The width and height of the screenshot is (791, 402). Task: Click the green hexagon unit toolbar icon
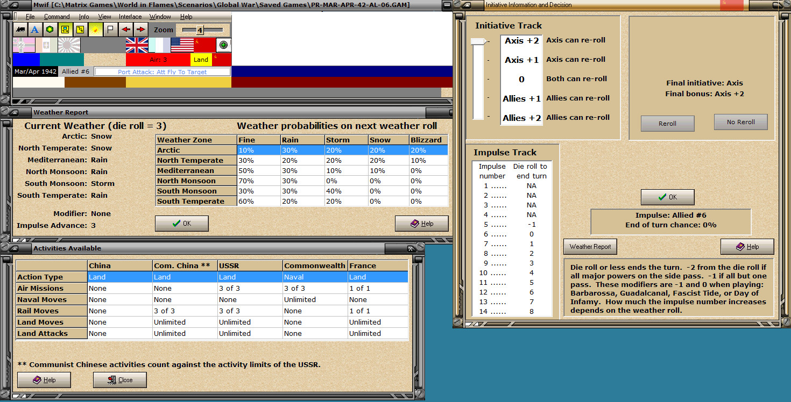[50, 30]
